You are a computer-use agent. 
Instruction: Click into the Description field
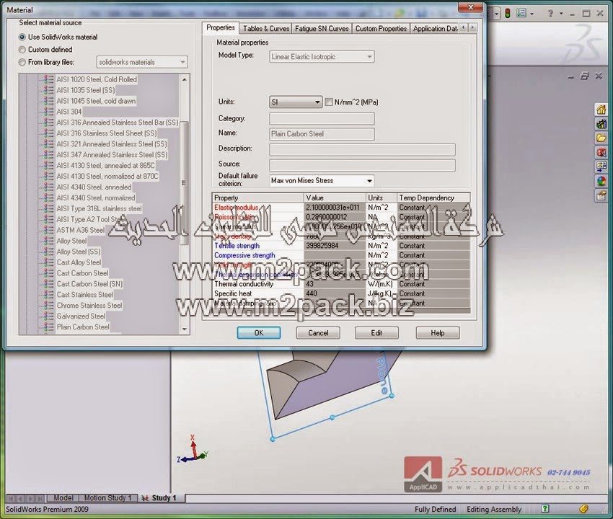coord(362,150)
